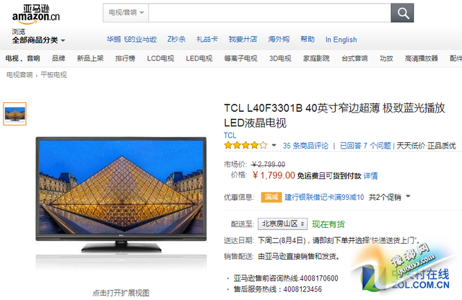Expand the 共2个促销 promotions list
The height and width of the screenshot is (300, 462).
pos(389,197)
